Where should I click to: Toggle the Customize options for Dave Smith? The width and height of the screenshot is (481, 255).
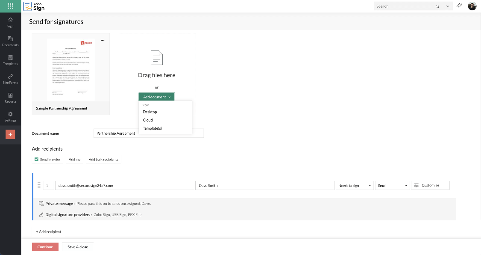pos(430,185)
